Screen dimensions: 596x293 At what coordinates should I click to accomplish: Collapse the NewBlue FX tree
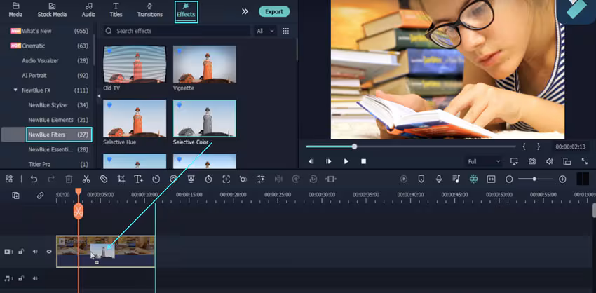click(15, 90)
